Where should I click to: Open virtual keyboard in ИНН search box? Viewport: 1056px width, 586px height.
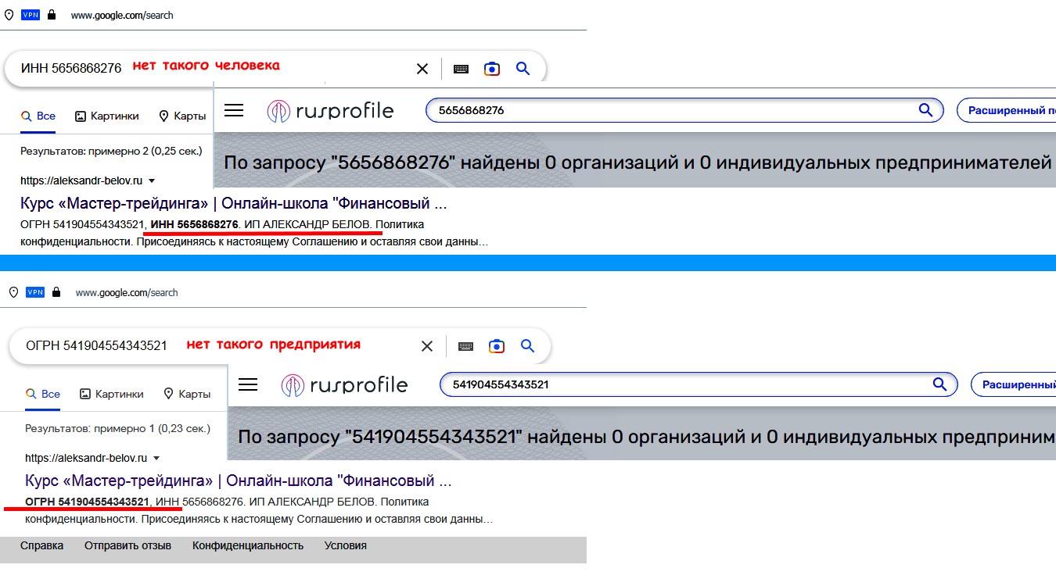tap(462, 69)
